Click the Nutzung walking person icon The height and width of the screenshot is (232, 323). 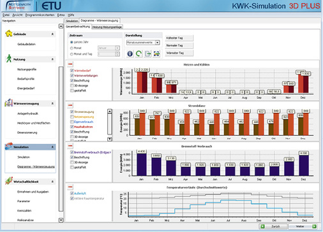(x=9, y=59)
